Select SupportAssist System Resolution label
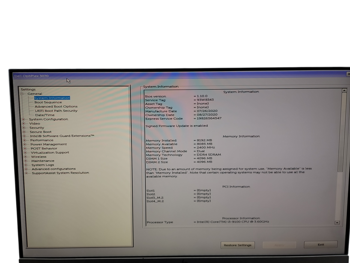The height and width of the screenshot is (263, 350). pos(60,173)
